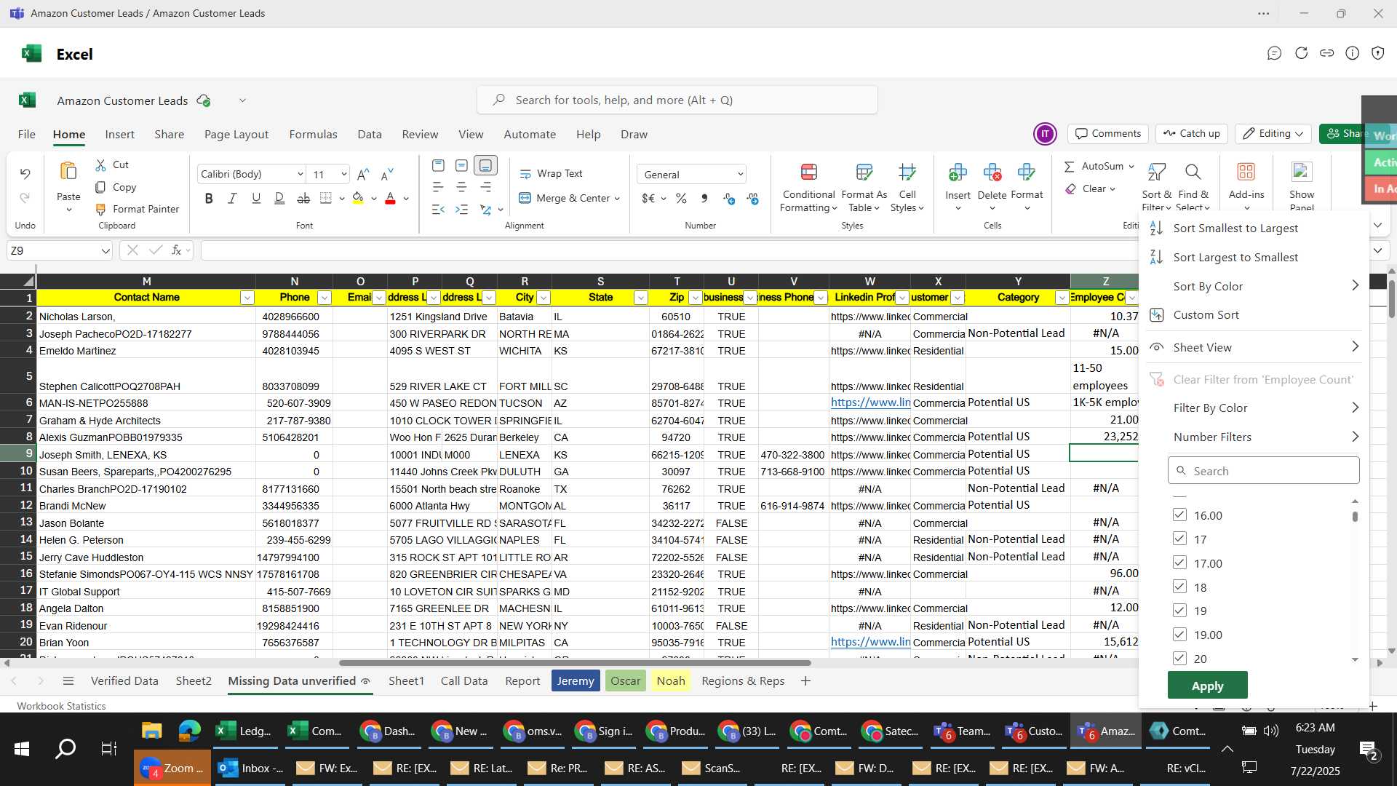Toggle Bold formatting
1397x786 pixels.
pyautogui.click(x=209, y=198)
